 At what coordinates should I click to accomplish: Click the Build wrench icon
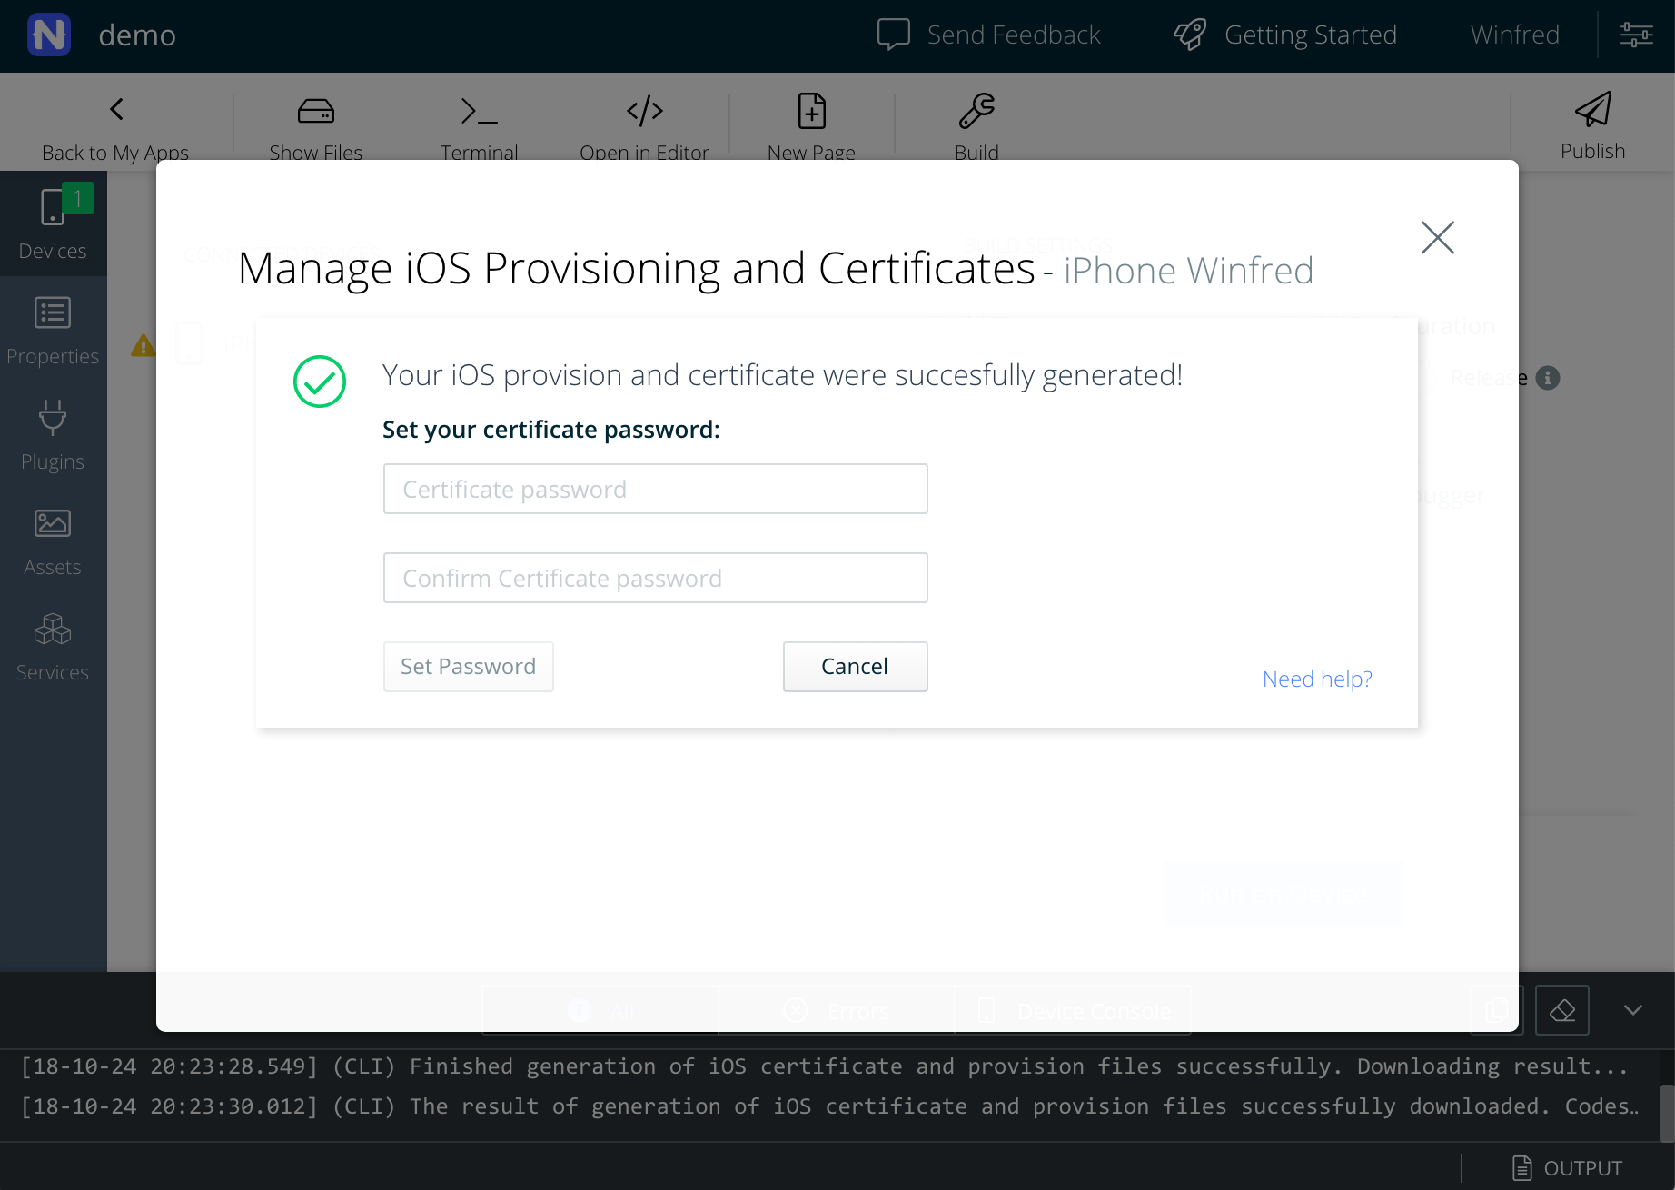coord(976,111)
